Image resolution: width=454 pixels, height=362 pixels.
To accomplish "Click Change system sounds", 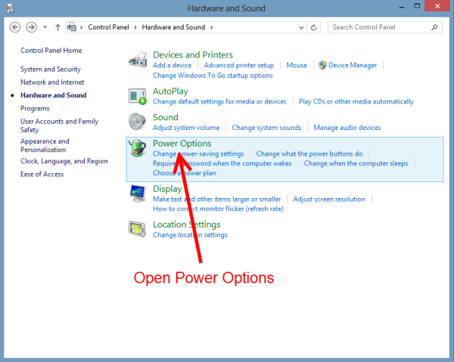I will tap(266, 128).
